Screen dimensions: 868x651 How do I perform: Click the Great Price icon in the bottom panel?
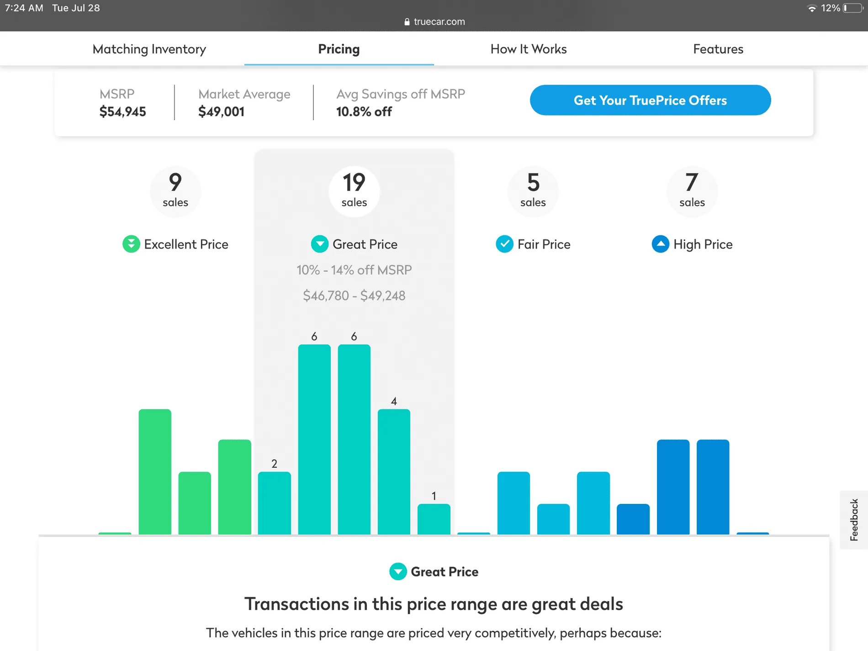[x=398, y=572]
